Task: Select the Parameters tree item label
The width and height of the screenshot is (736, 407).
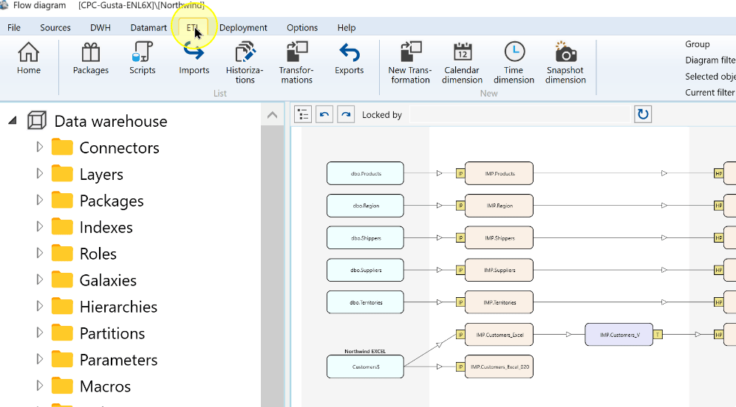Action: click(x=118, y=360)
